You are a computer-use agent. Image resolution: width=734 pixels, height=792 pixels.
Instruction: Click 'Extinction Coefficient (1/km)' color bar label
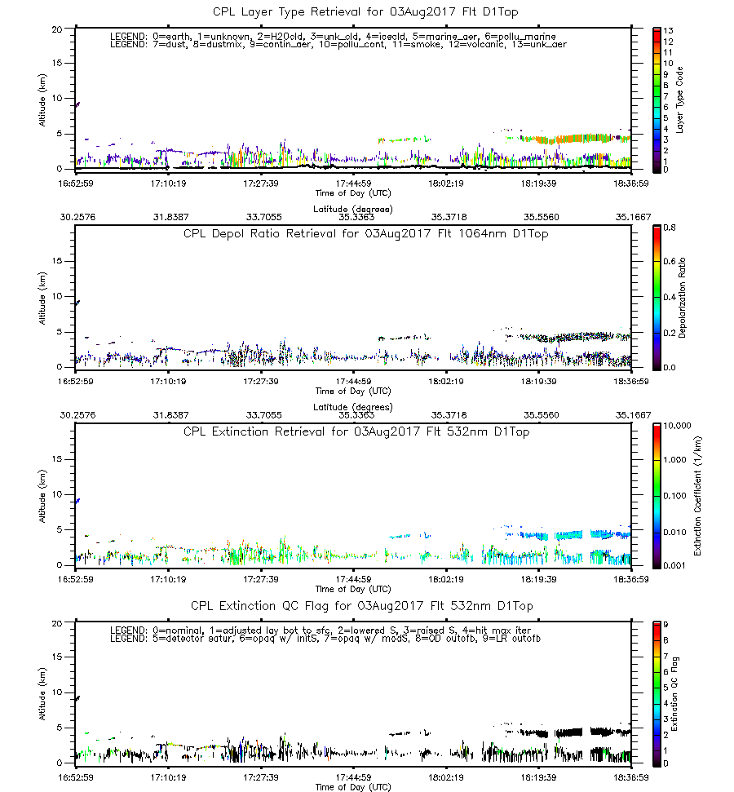click(697, 496)
